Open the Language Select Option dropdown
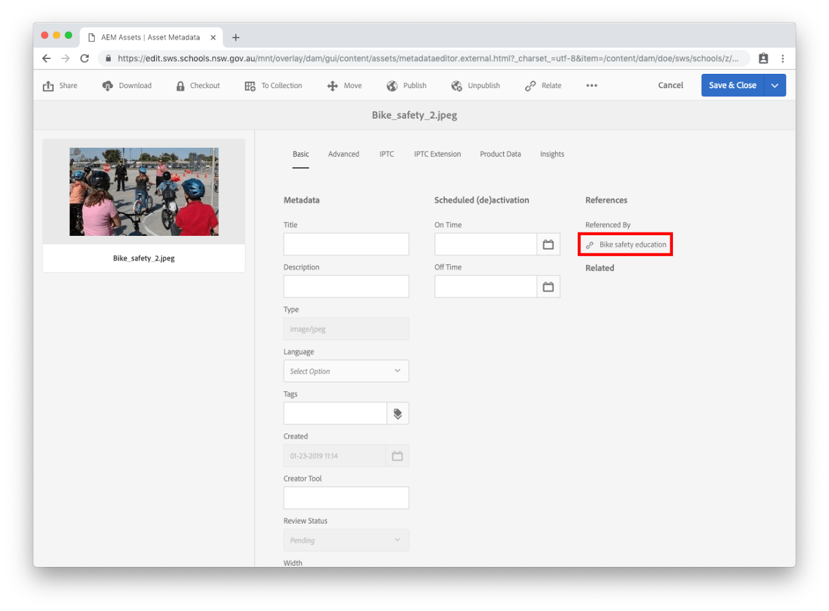829x611 pixels. point(346,371)
